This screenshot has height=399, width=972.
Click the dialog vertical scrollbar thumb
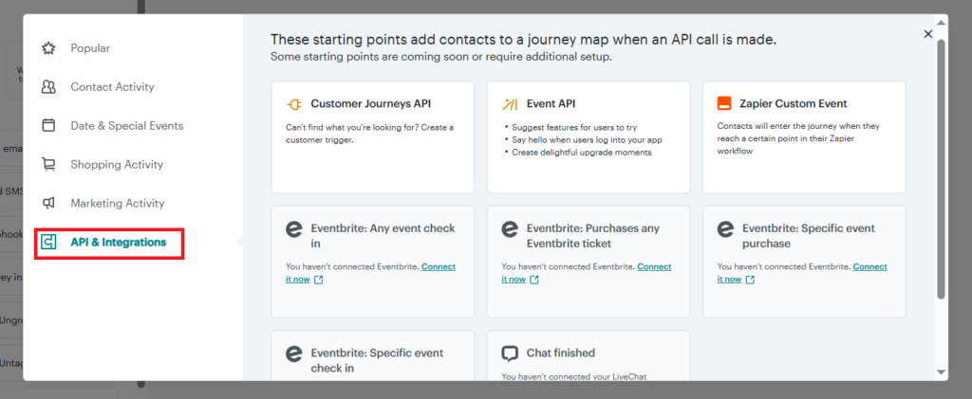click(x=941, y=169)
